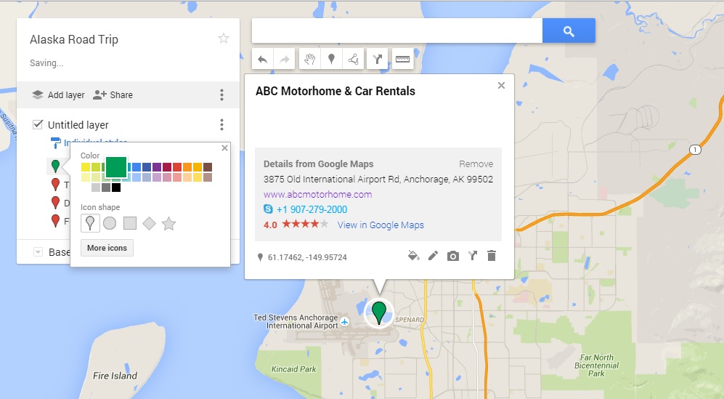Select the hand pan tool
The width and height of the screenshot is (724, 399).
[x=310, y=59]
